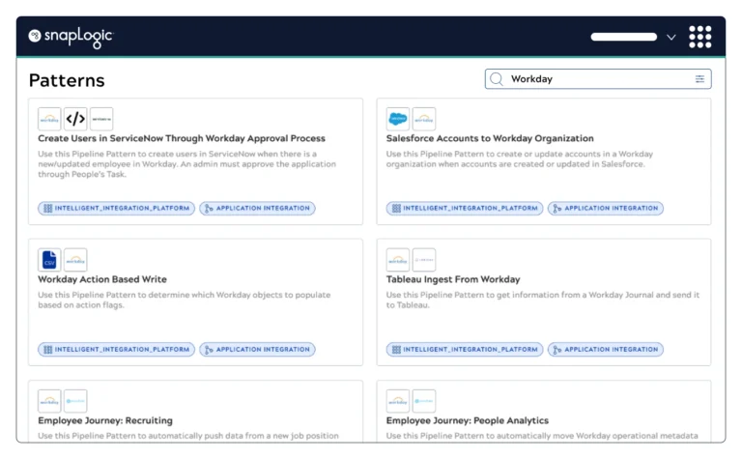Click the search magnifier icon
Viewport: 742px width, 459px height.
coord(497,79)
